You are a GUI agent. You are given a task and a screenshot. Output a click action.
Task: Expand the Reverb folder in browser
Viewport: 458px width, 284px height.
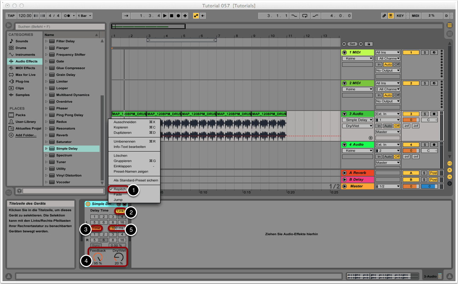tap(46, 135)
